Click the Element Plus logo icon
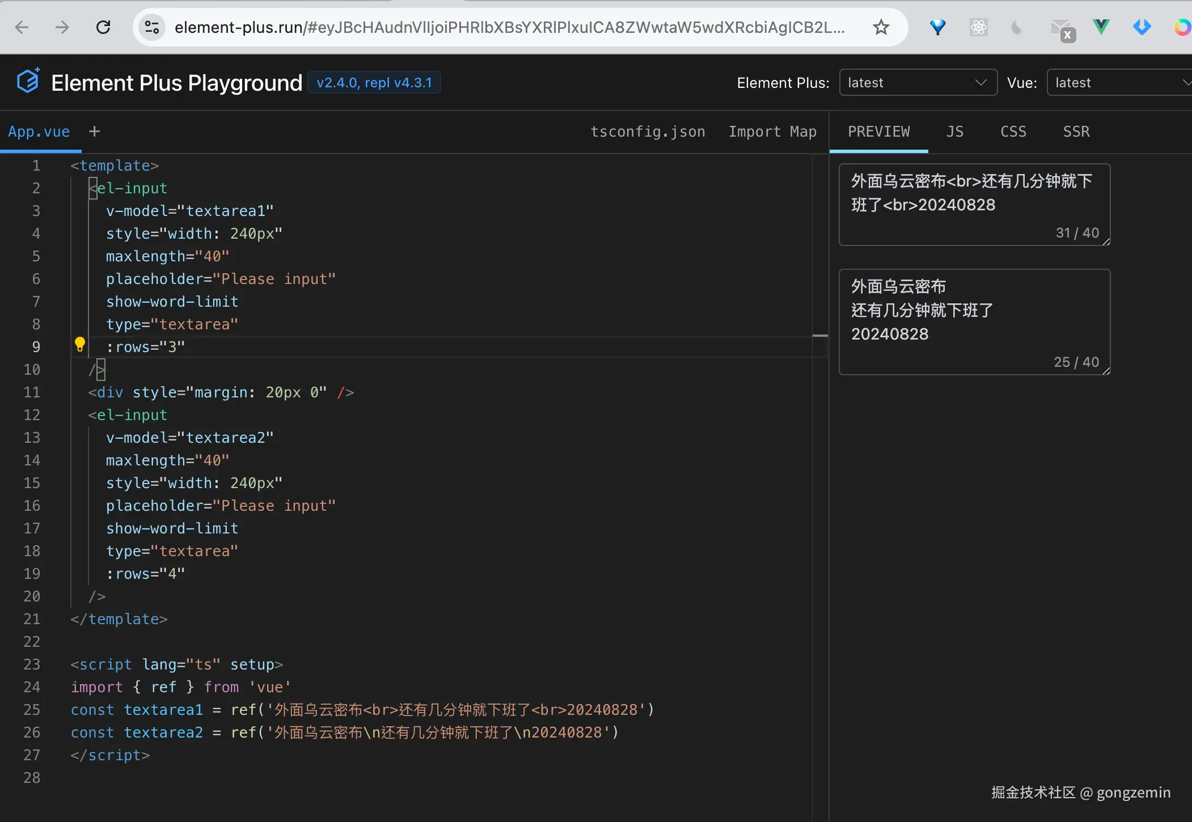1192x822 pixels. (x=28, y=81)
